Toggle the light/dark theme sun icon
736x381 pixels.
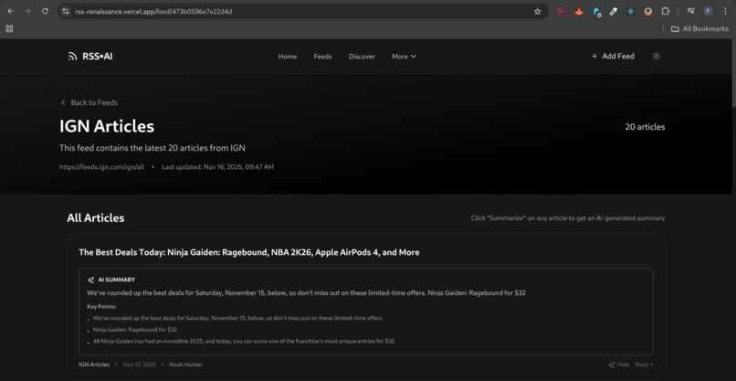(x=657, y=57)
